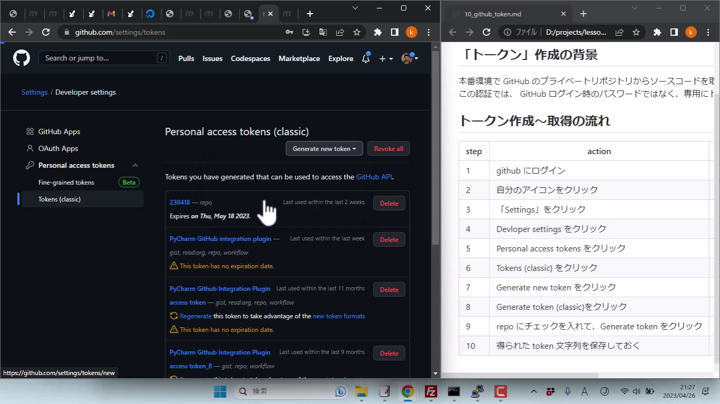Open the plus create-new dropdown
This screenshot has width=720, height=404.
[x=386, y=58]
